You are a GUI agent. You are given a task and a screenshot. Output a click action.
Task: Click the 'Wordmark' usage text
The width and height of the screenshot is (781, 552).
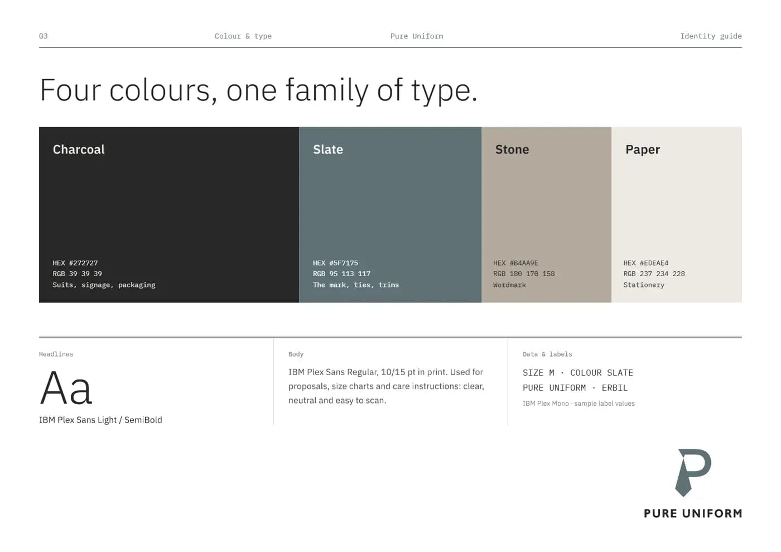click(510, 285)
